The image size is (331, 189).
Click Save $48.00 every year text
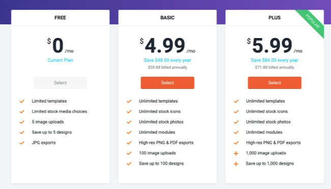click(168, 60)
